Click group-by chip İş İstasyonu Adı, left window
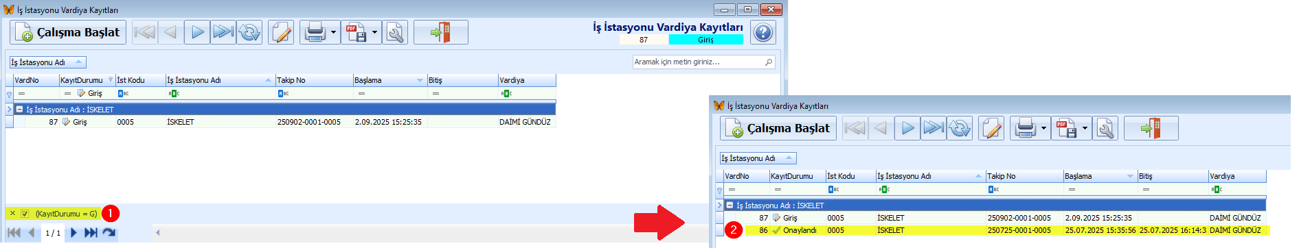Viewport: 1299px width, 248px height. pyautogui.click(x=47, y=62)
